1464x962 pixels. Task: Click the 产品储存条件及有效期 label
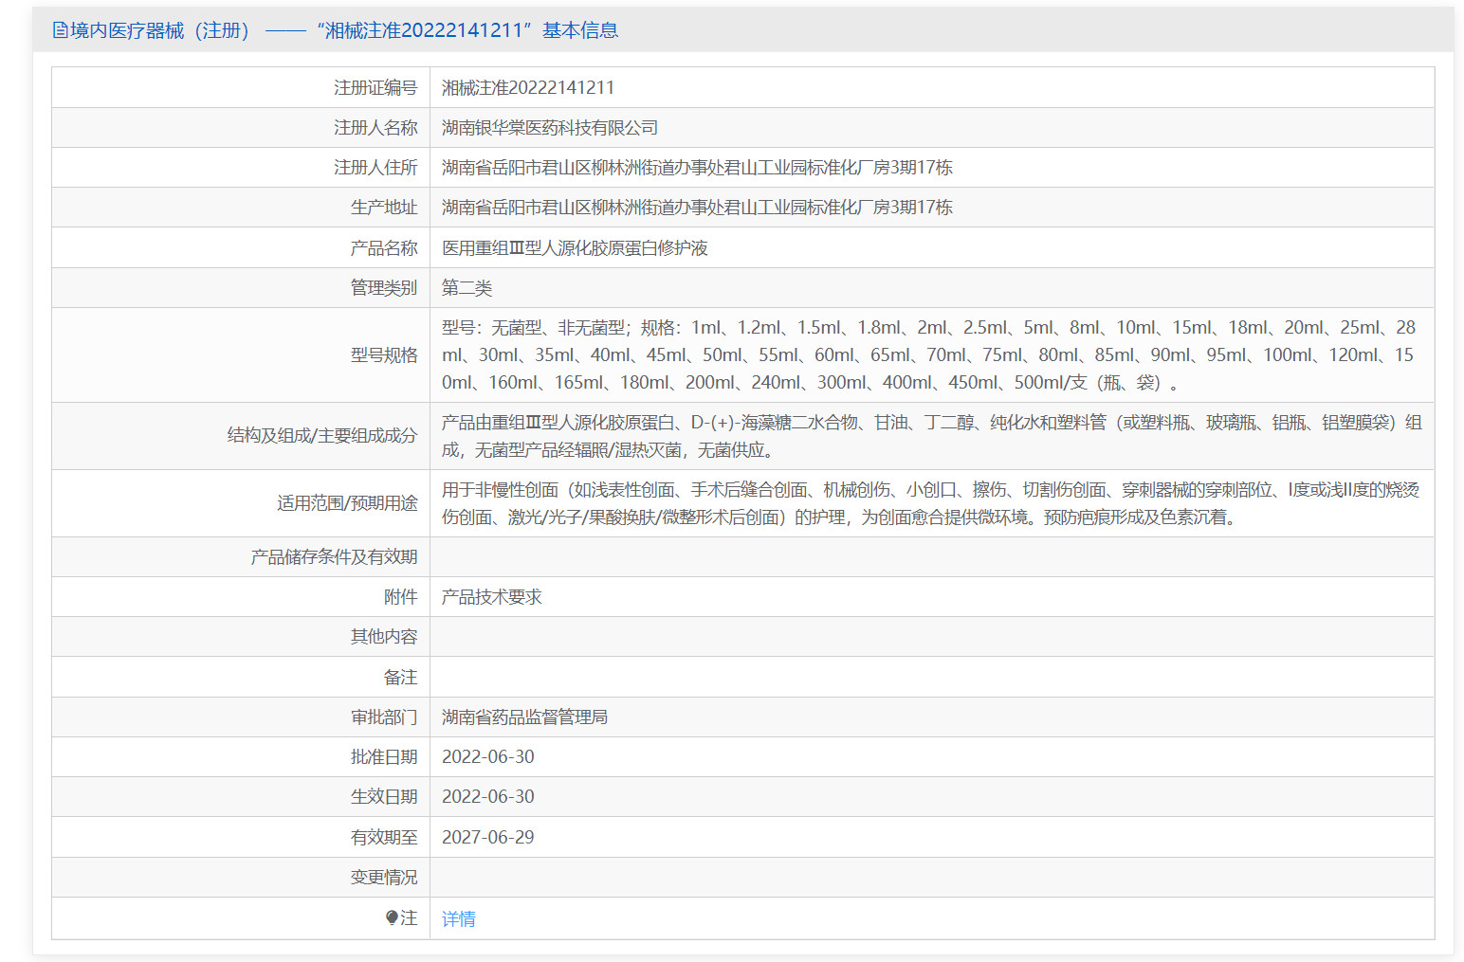tap(334, 557)
